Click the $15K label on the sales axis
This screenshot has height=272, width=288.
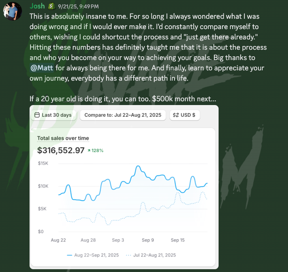pyautogui.click(x=43, y=163)
